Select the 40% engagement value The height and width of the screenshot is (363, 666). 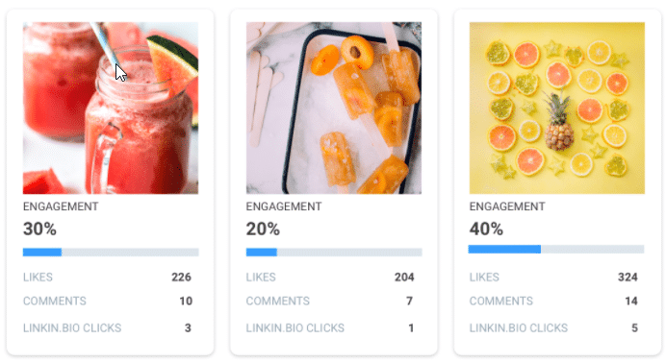click(486, 230)
